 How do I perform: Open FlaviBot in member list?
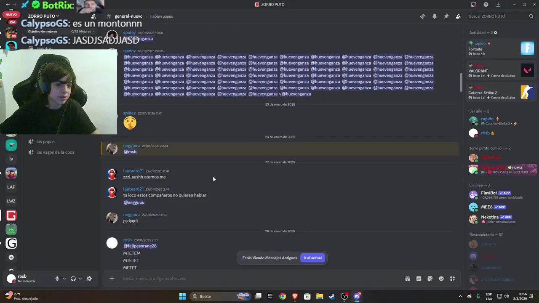click(x=502, y=195)
